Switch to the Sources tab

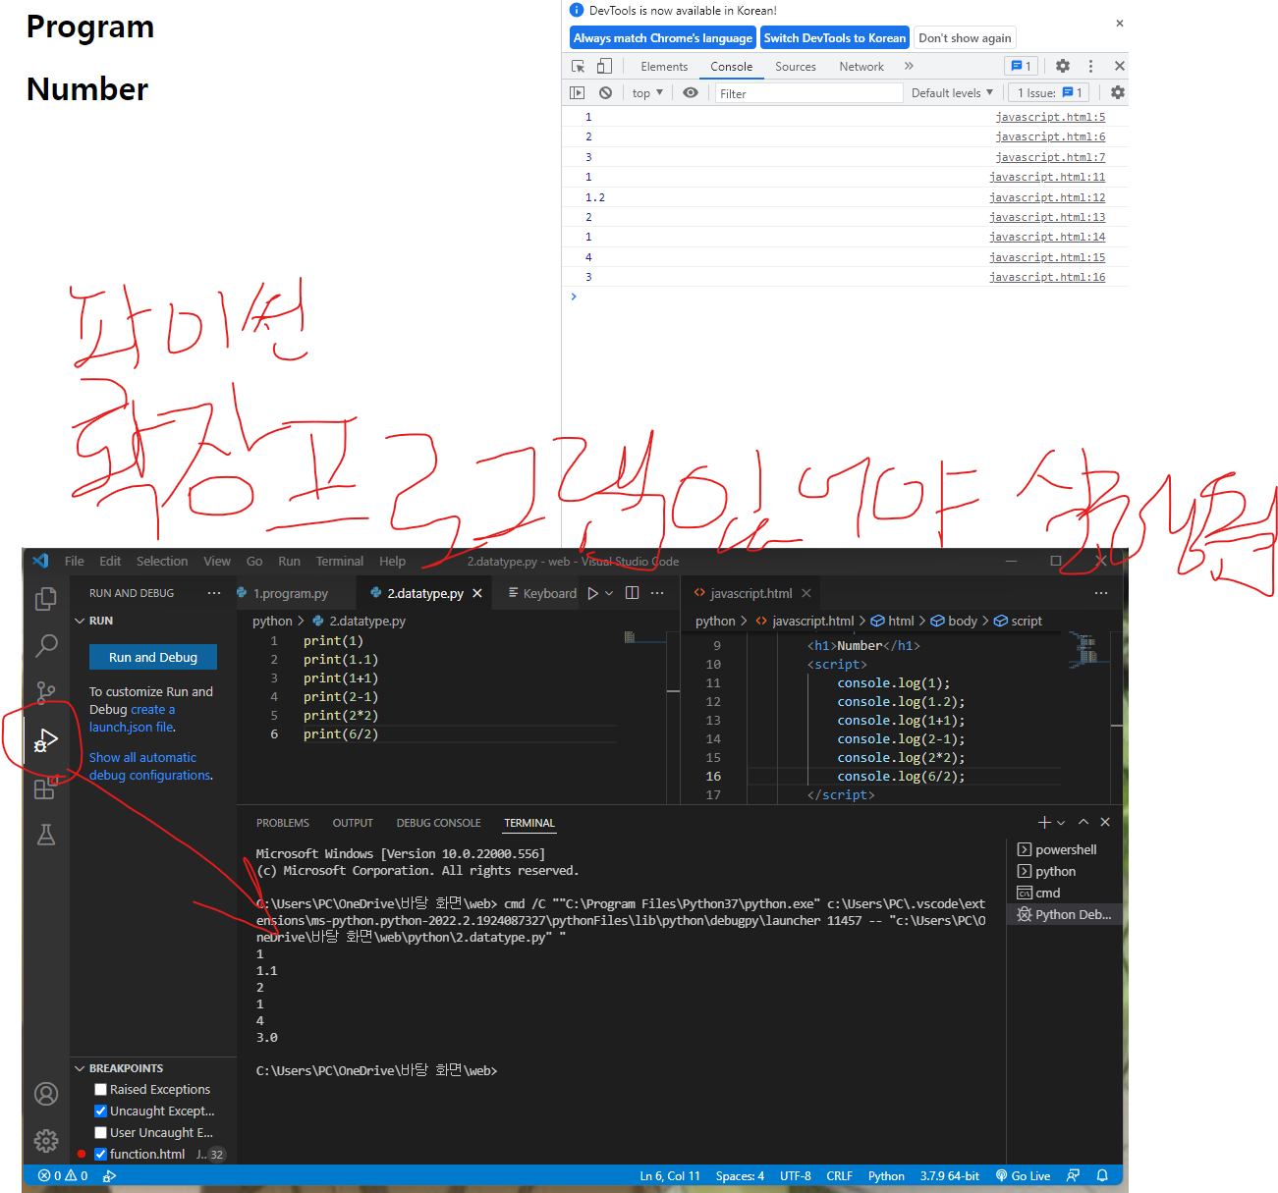click(x=796, y=66)
